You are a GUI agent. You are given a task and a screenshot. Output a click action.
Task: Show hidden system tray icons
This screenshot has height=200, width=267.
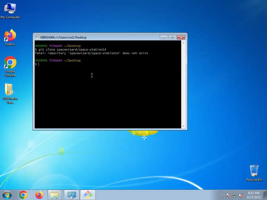222,195
